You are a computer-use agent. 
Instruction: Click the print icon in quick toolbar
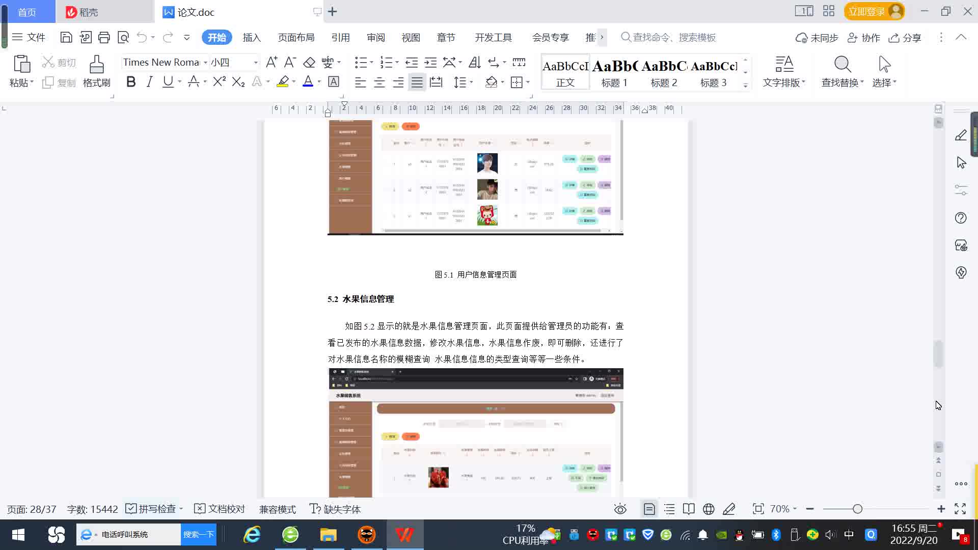click(104, 37)
